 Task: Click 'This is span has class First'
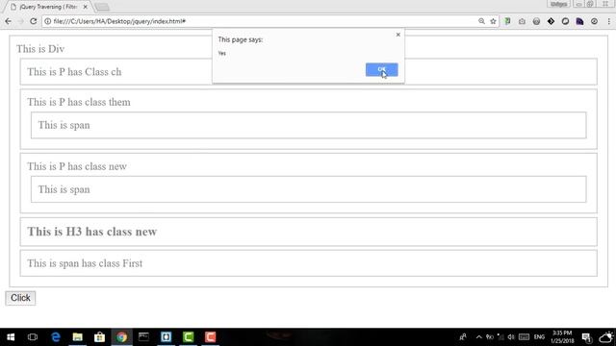point(85,263)
